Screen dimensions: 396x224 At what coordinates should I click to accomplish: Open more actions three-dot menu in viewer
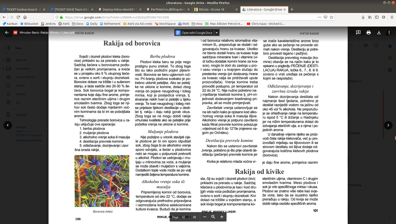point(389,32)
